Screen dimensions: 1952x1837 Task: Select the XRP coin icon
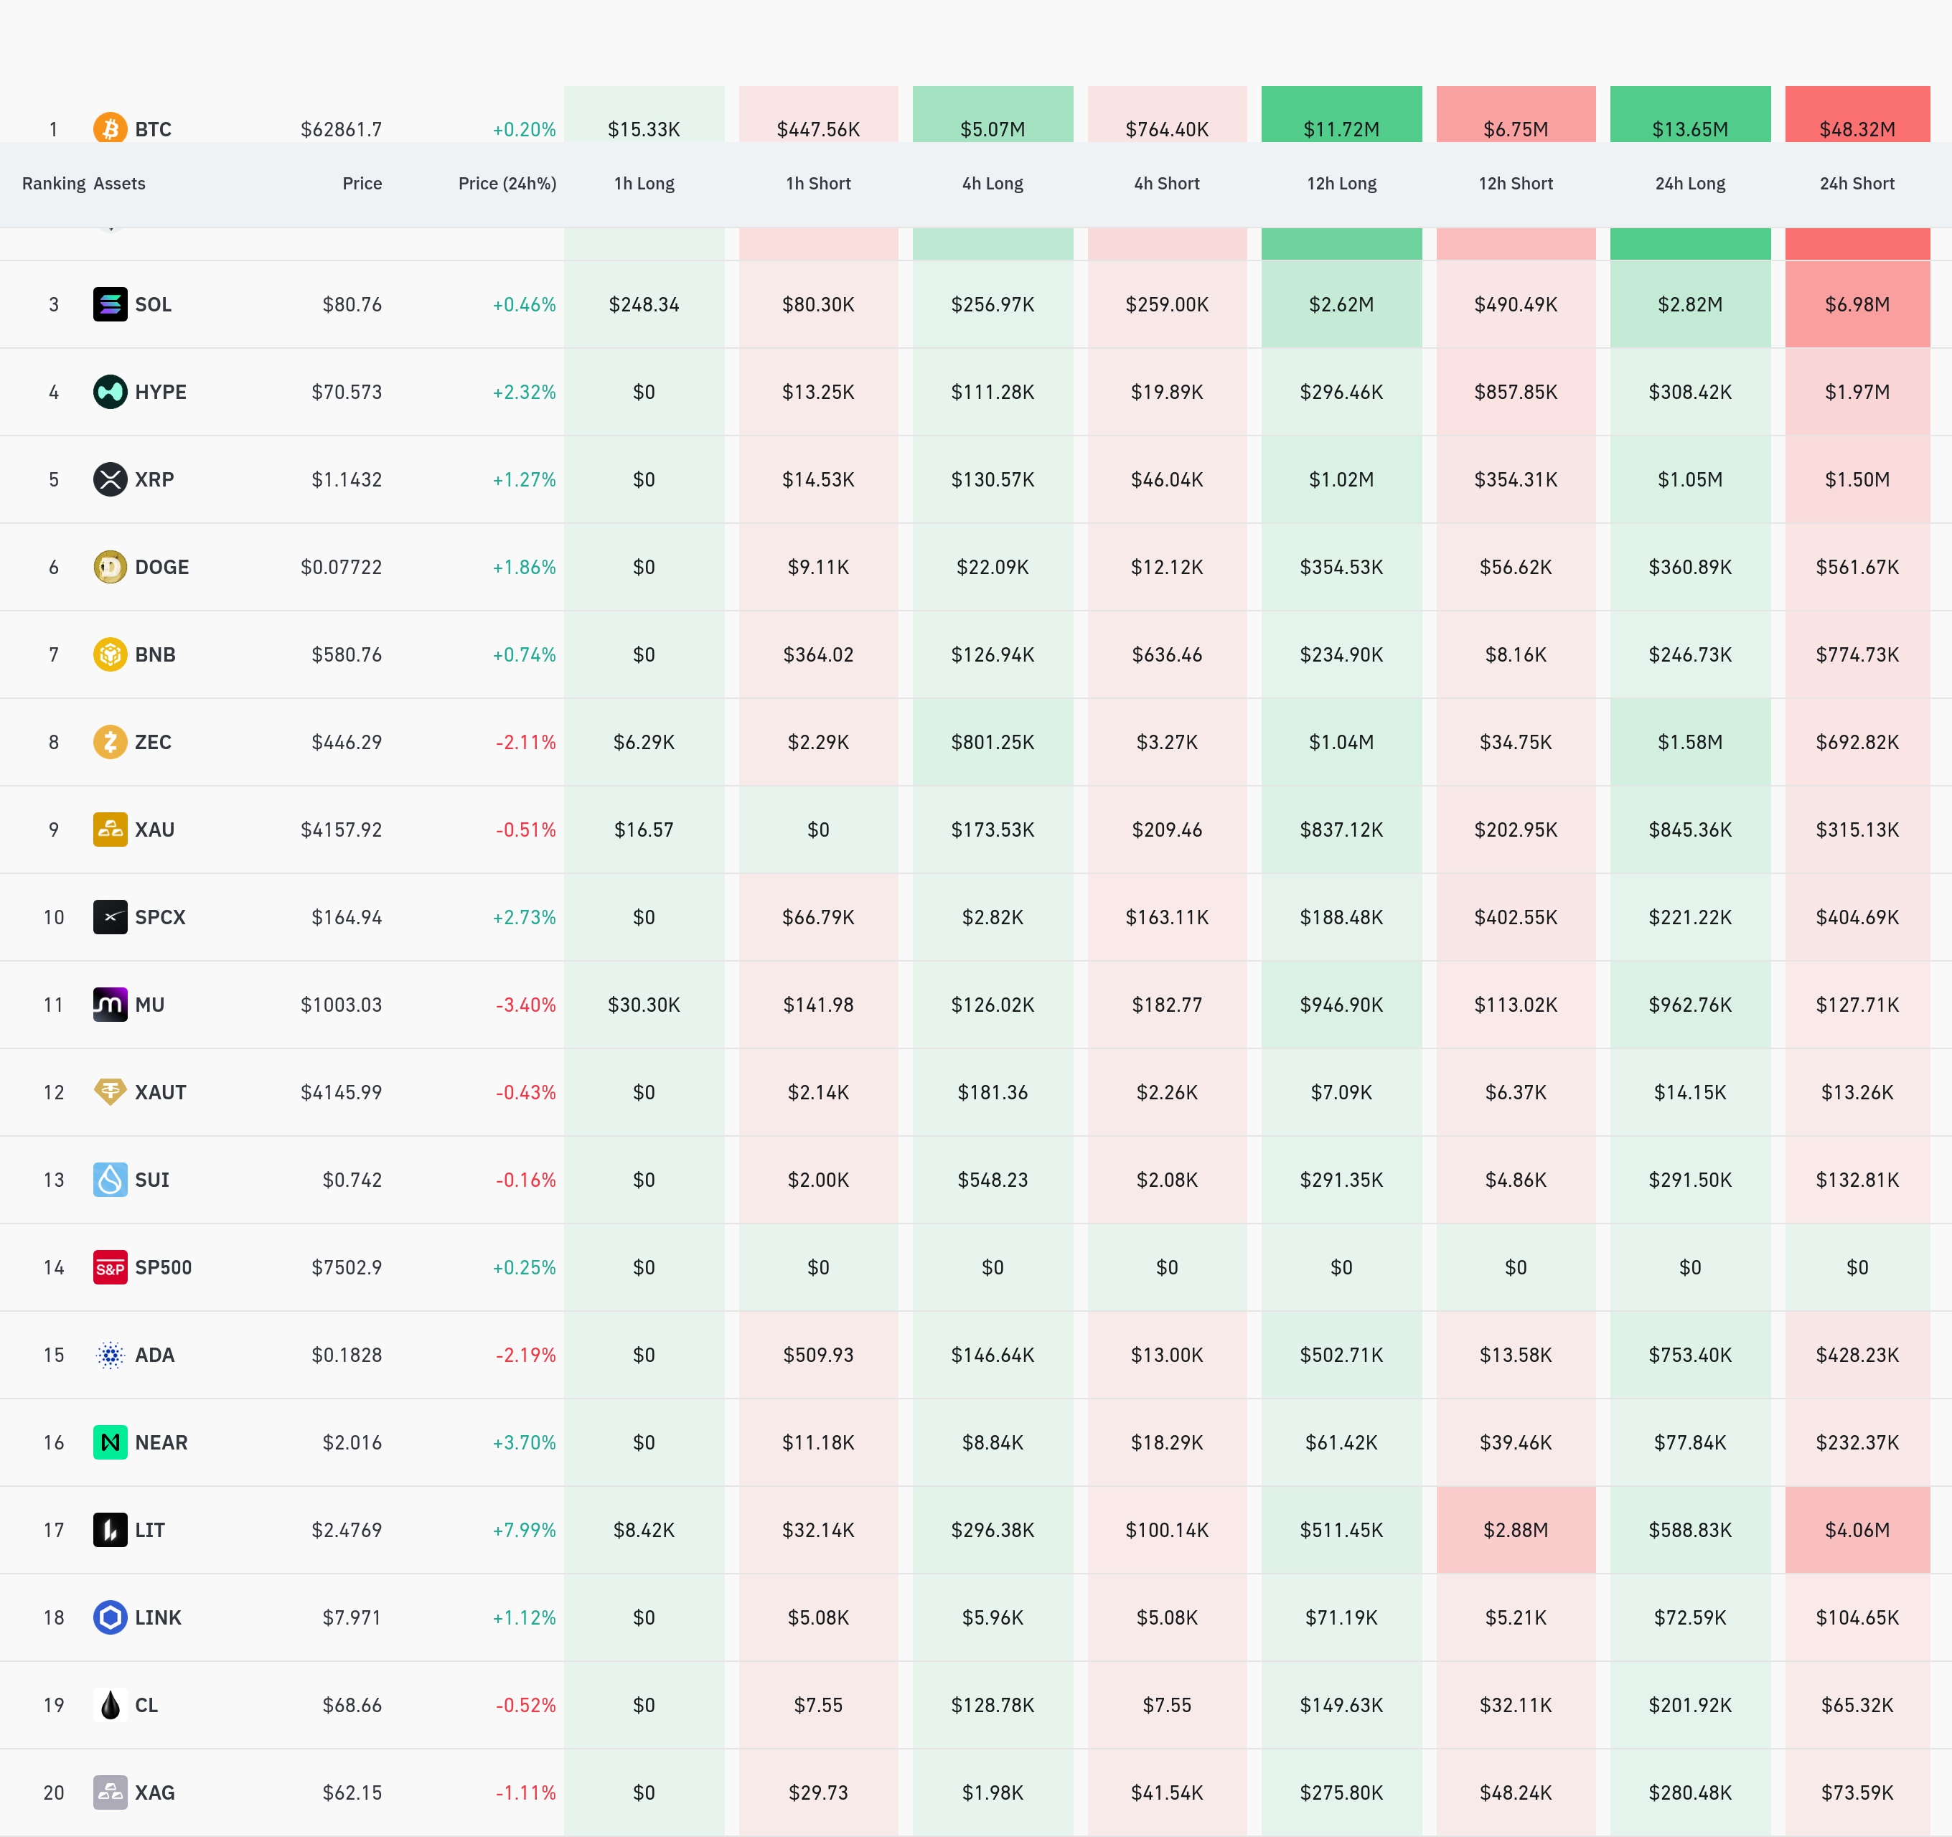[110, 479]
